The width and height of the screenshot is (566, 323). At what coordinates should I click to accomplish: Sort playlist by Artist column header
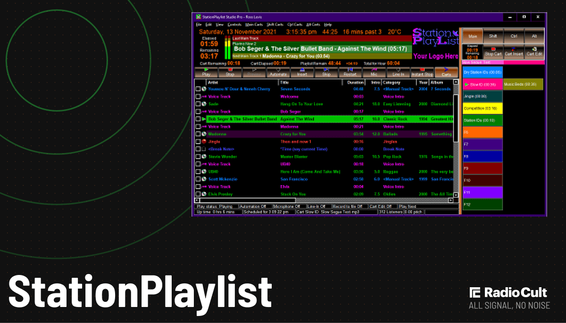point(242,82)
